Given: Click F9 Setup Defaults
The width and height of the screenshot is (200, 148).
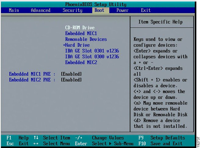Looking at the screenshot, I should tap(162, 138).
